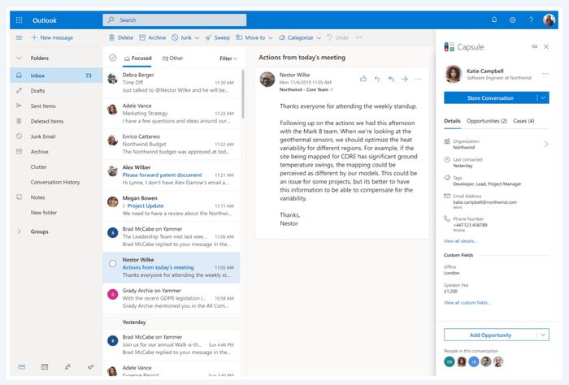Open the Categorize dropdown arrow
This screenshot has height=385, width=569.
coord(319,37)
